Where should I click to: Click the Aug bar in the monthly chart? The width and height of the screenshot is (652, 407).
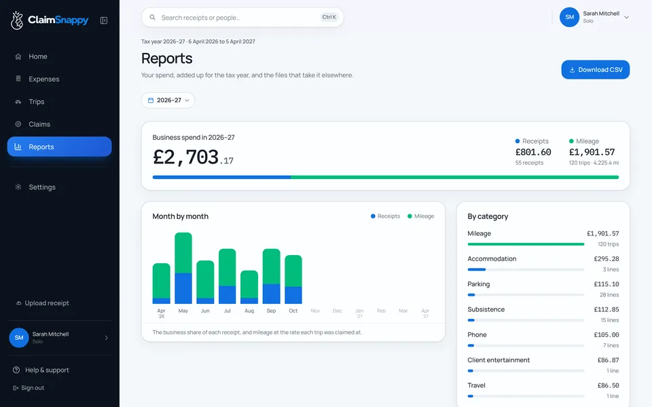[249, 288]
